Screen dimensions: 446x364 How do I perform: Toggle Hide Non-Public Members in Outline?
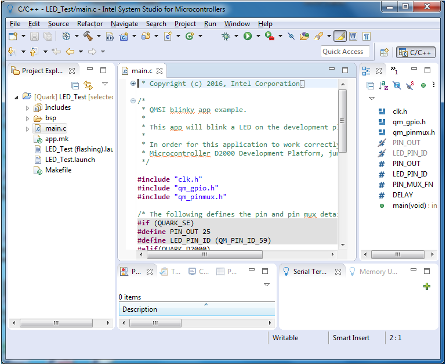pyautogui.click(x=423, y=85)
